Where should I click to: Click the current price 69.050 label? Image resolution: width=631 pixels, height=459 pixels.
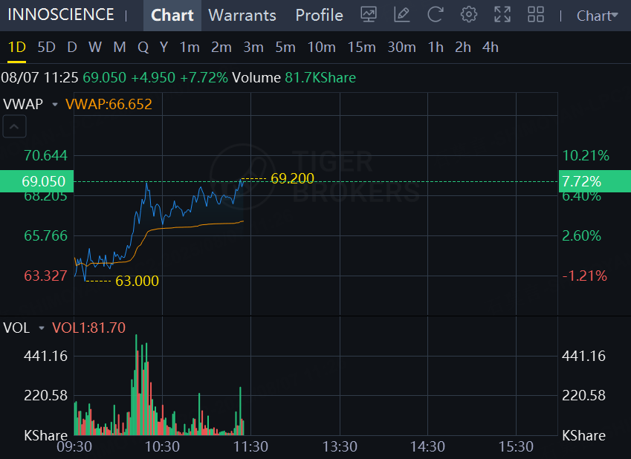36,181
